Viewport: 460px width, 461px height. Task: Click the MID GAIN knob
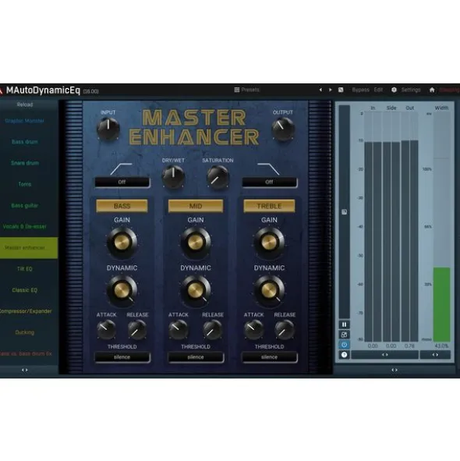pos(196,243)
